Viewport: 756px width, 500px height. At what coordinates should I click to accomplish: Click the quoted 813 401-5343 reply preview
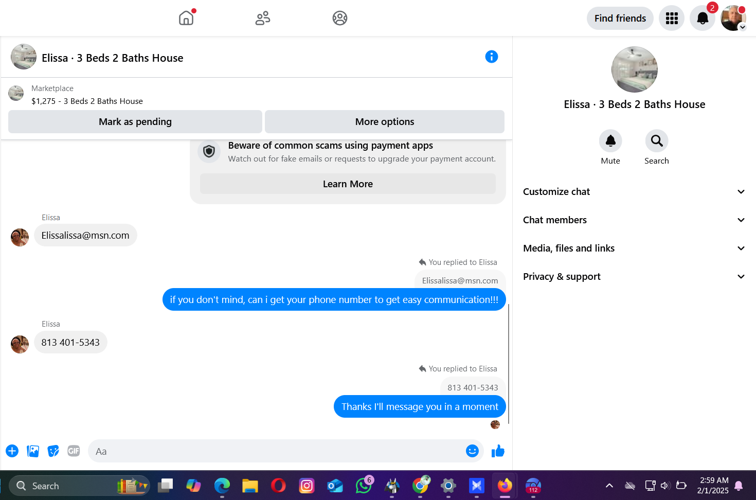pyautogui.click(x=473, y=387)
